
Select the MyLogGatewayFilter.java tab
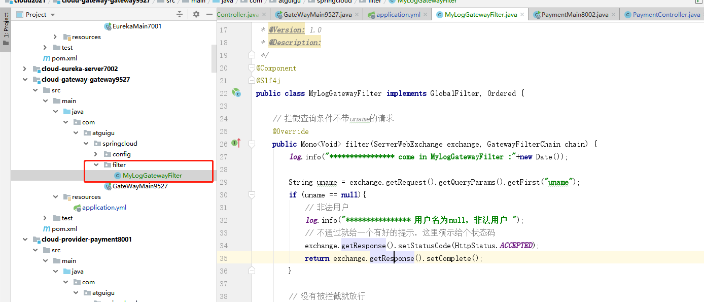[x=481, y=15]
